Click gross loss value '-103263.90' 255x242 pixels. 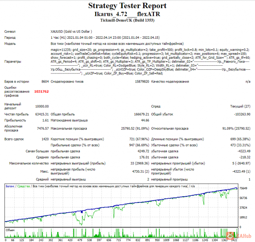pos(242,114)
